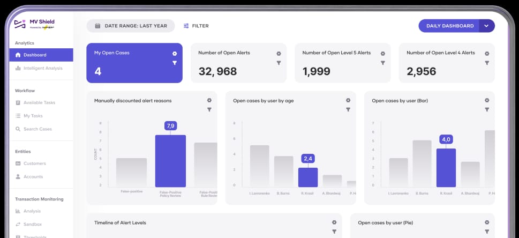The width and height of the screenshot is (519, 238).
Task: Open the Filter options
Action: 196,26
